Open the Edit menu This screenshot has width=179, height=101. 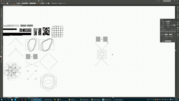6,1
